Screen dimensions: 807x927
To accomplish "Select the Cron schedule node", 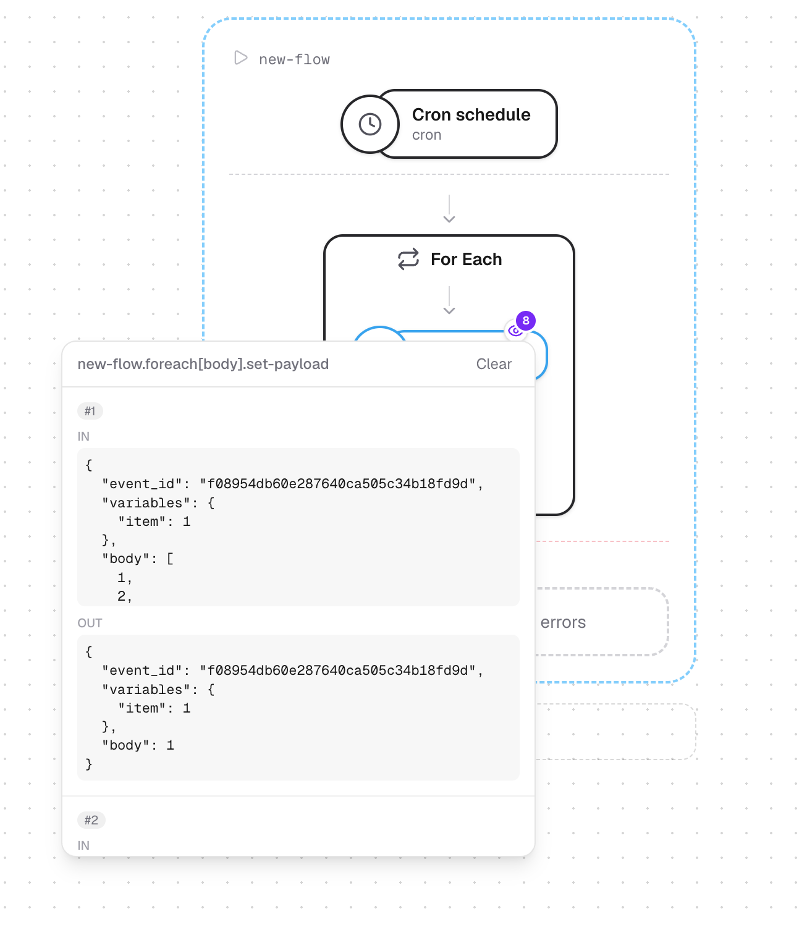I will pos(450,124).
